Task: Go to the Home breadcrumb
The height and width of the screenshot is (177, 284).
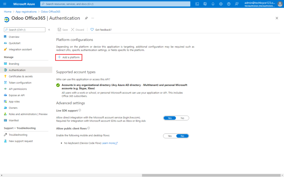Action: (x=7, y=12)
